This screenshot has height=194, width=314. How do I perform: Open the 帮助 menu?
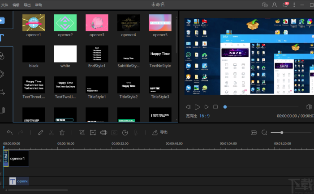[39, 4]
